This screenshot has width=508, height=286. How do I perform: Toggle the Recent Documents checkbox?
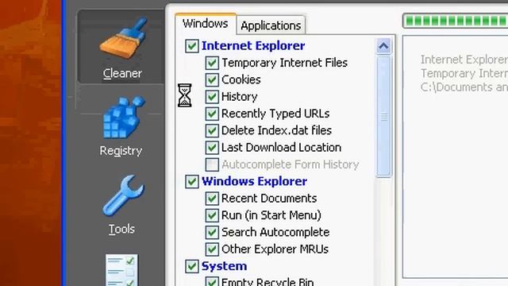click(x=212, y=199)
